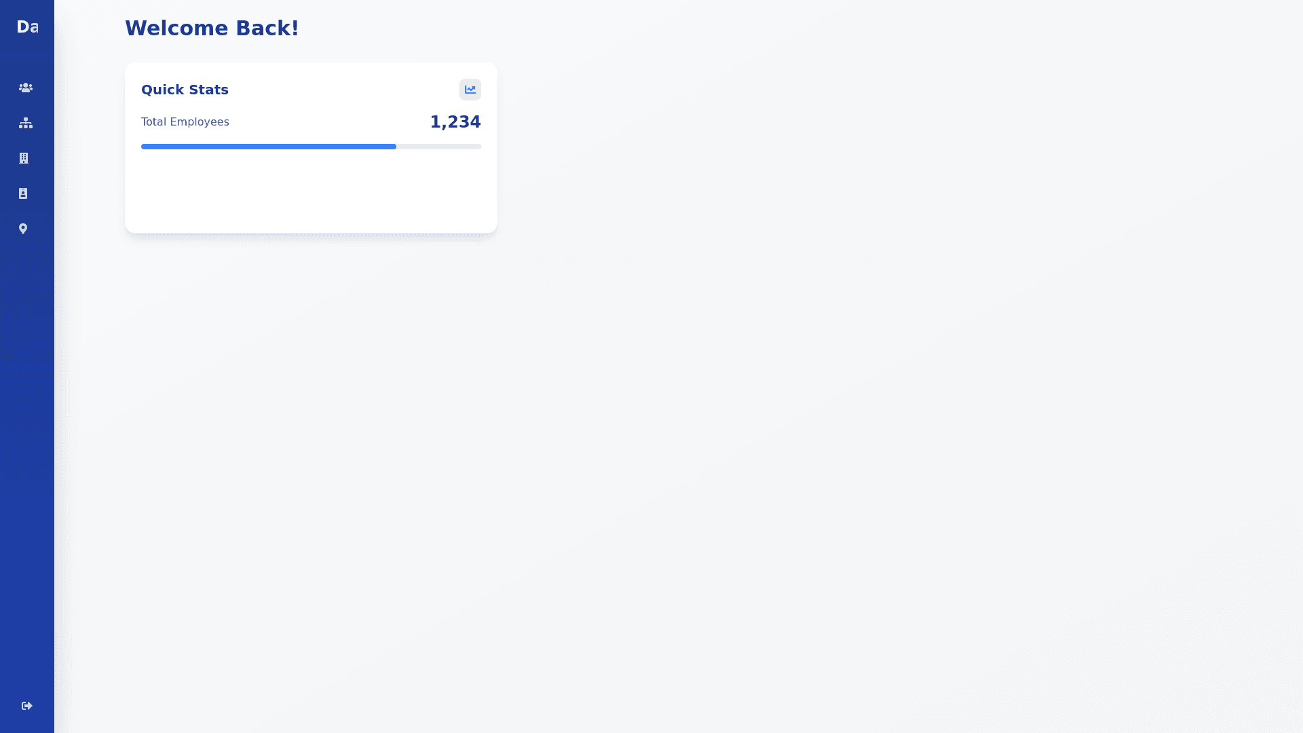Click the empty area inside Quick Stats card

point(311,193)
